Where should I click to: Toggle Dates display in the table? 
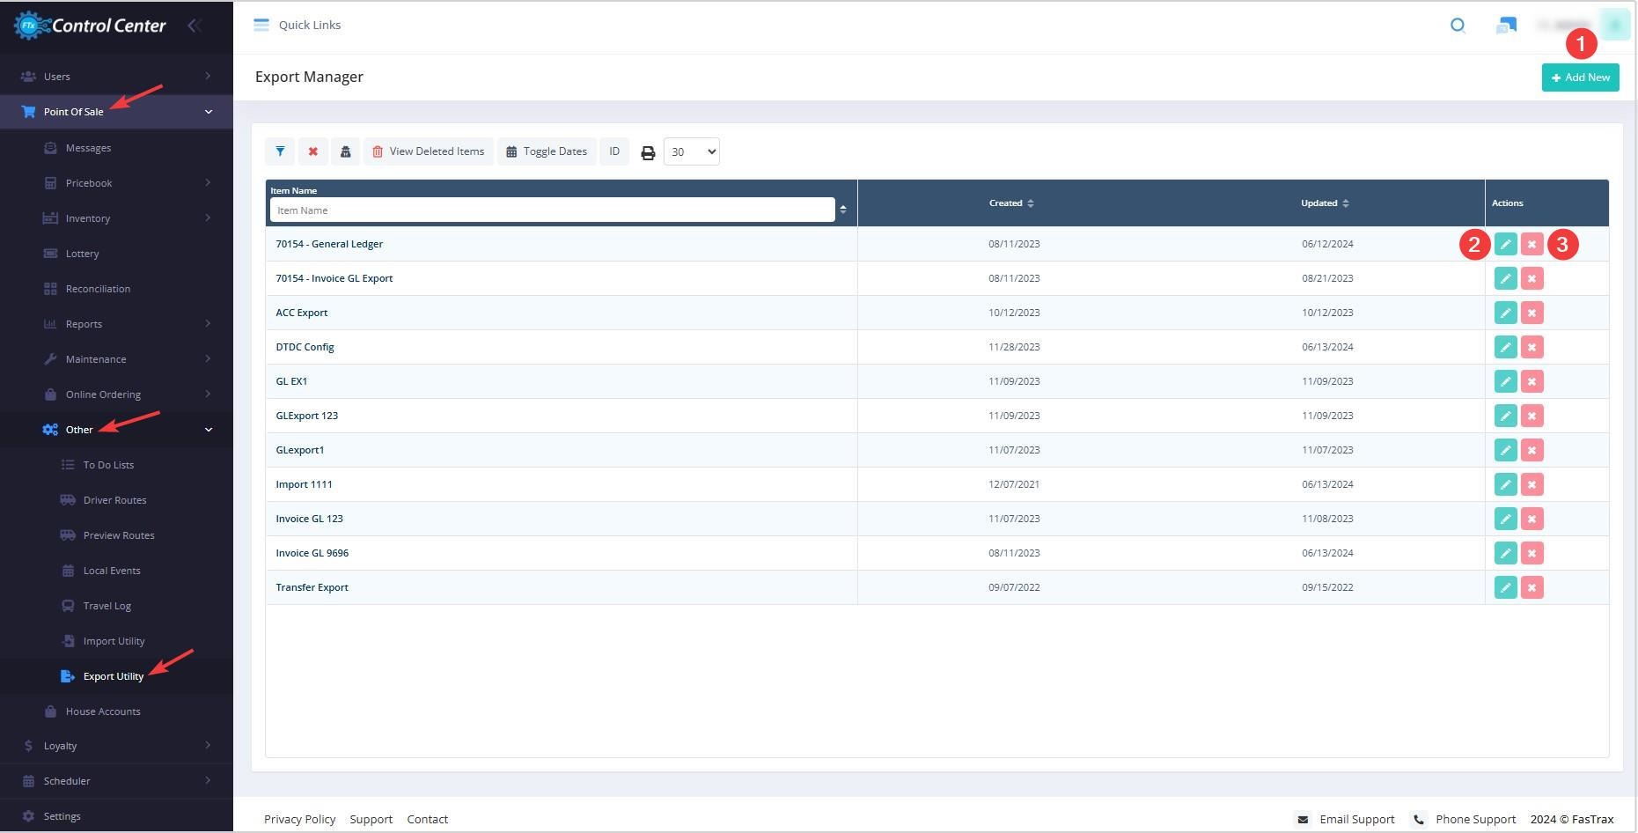click(x=547, y=151)
